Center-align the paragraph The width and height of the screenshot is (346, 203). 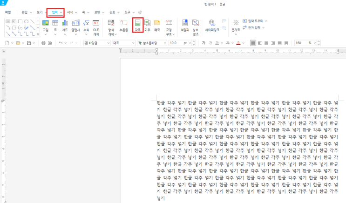(x=266, y=43)
